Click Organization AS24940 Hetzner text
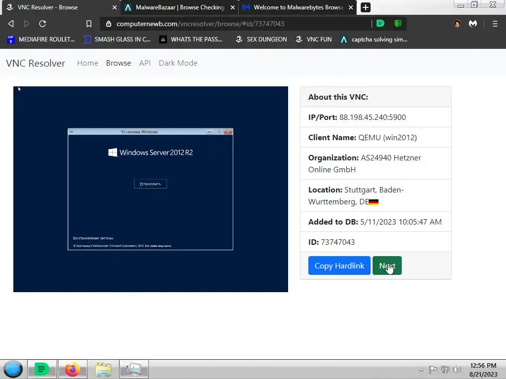 pos(365,163)
